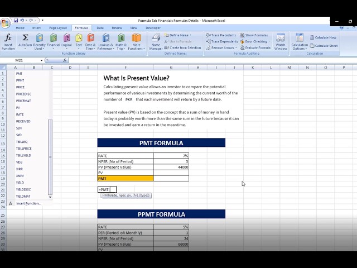Viewport: 357px width, 268px height.
Task: Switch to the Review tab
Action: point(117,28)
